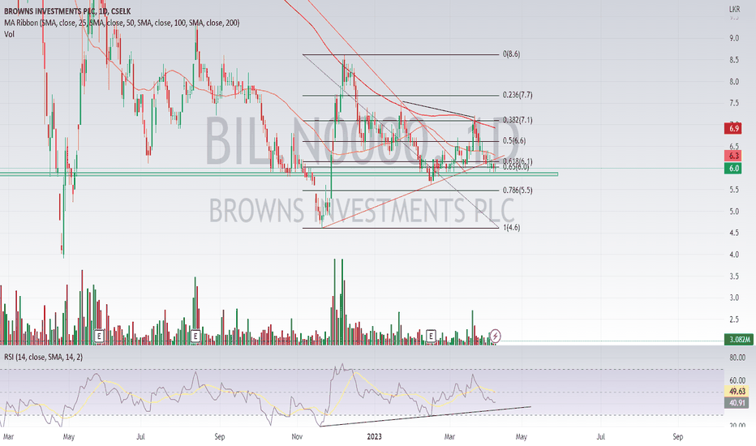Viewport: 756px width, 446px height.
Task: Click the LKR currency label
Action: click(x=734, y=9)
